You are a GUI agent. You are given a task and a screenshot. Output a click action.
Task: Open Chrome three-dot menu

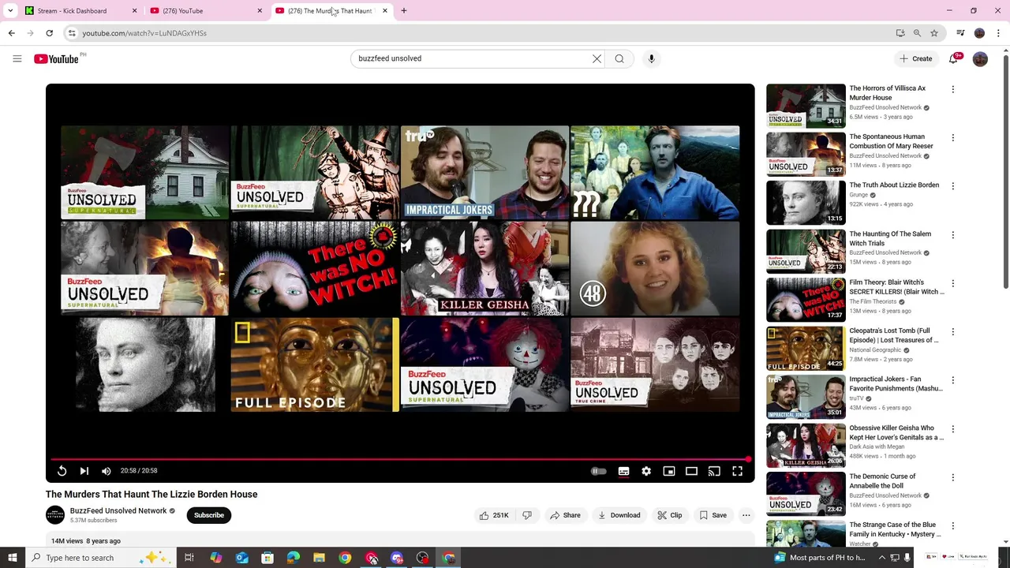999,33
